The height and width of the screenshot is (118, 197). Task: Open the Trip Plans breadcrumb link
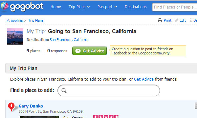tap(36, 20)
